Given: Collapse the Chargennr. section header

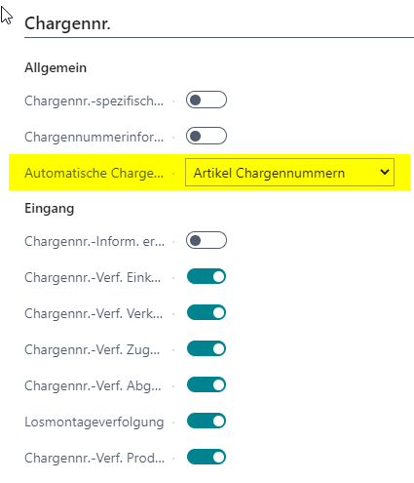Looking at the screenshot, I should (67, 23).
